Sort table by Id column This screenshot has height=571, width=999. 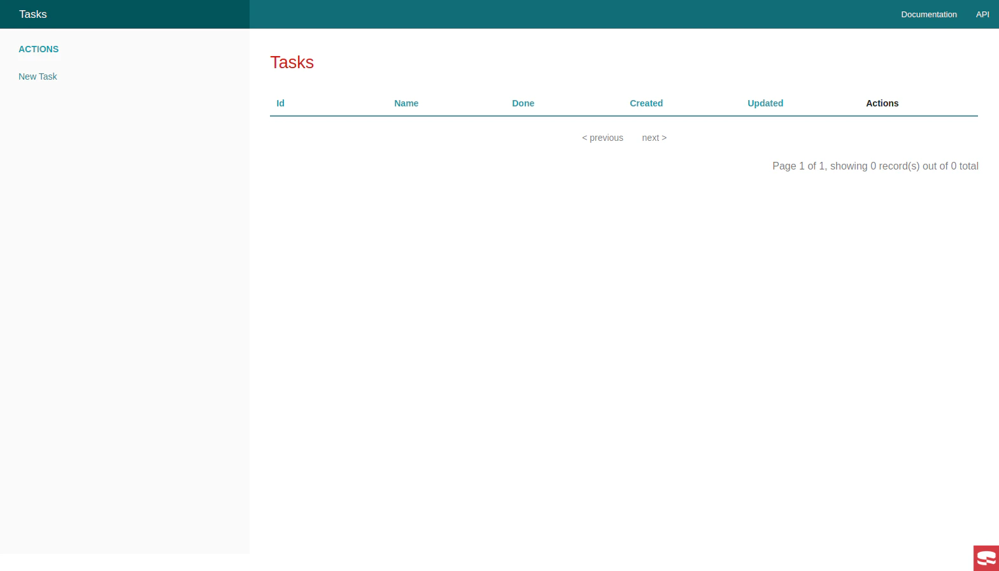(x=280, y=103)
